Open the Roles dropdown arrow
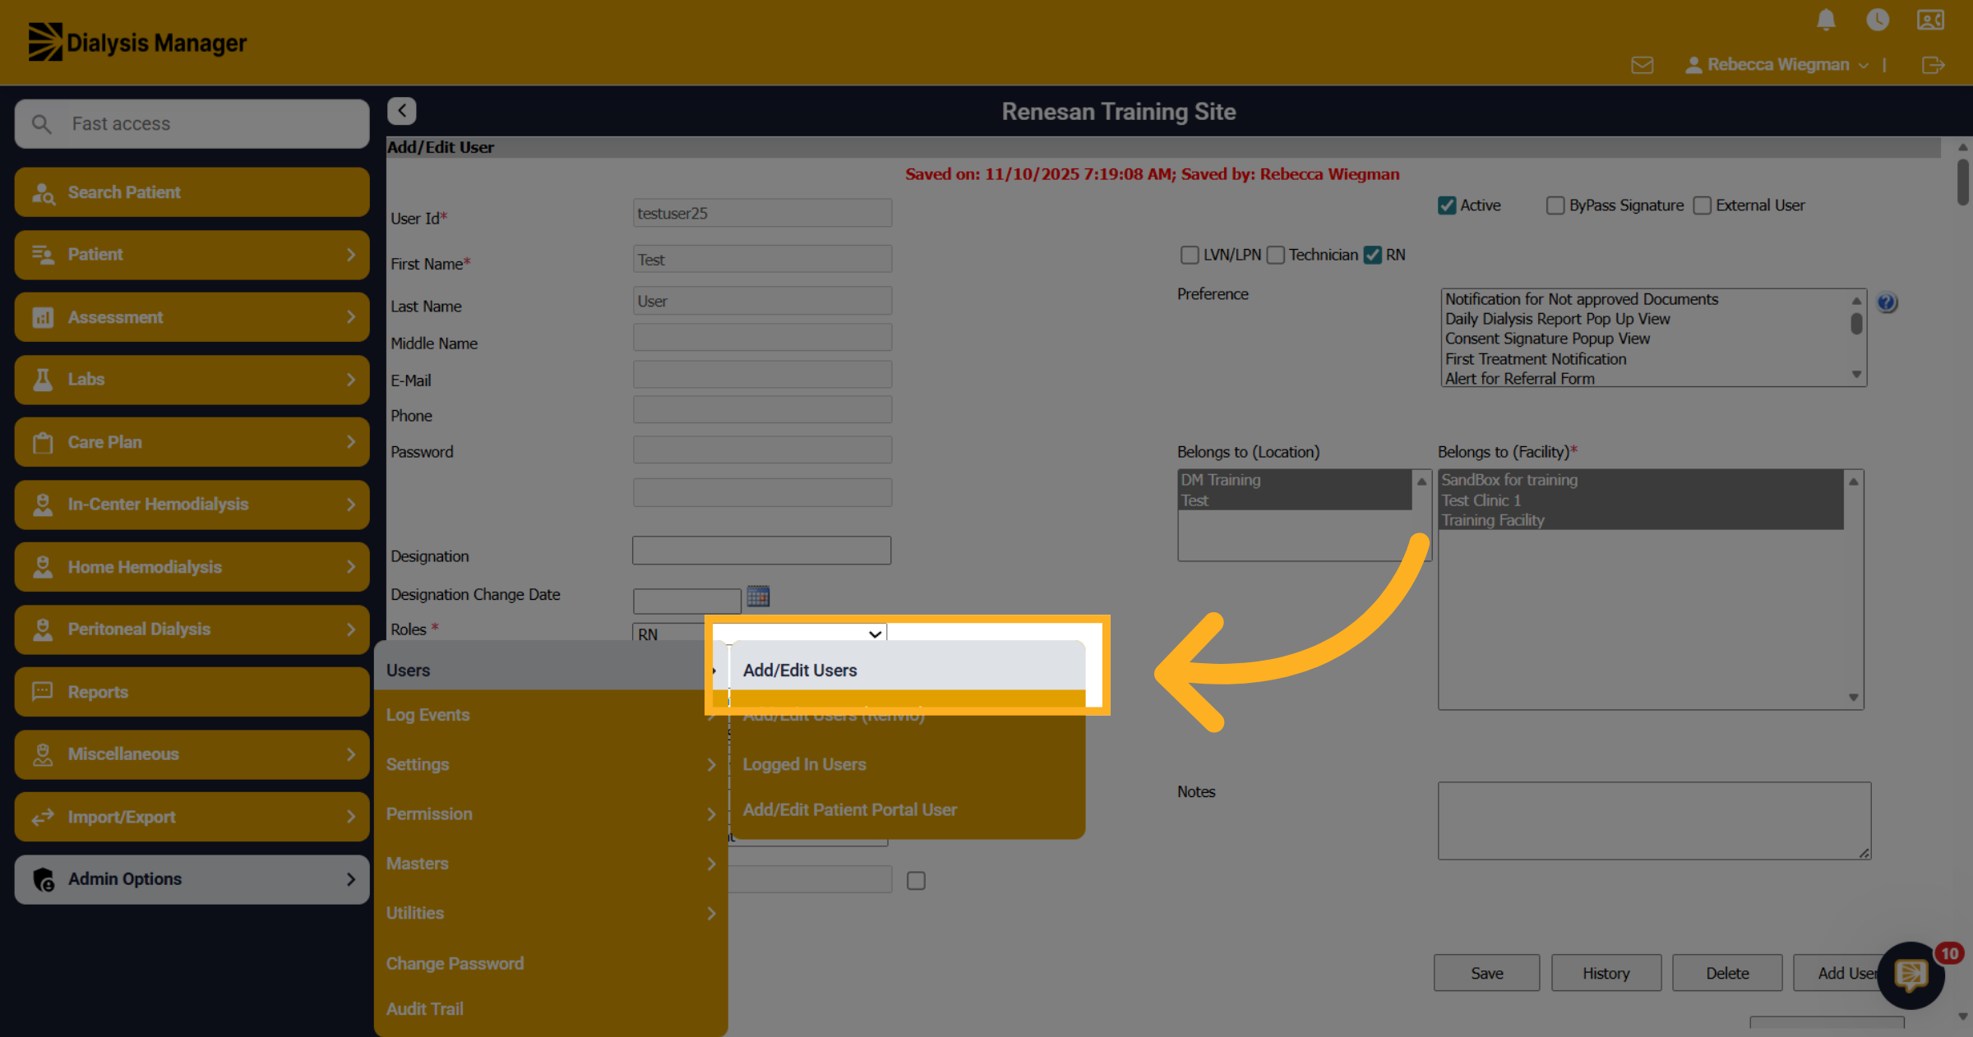Image resolution: width=1973 pixels, height=1037 pixels. (876, 634)
